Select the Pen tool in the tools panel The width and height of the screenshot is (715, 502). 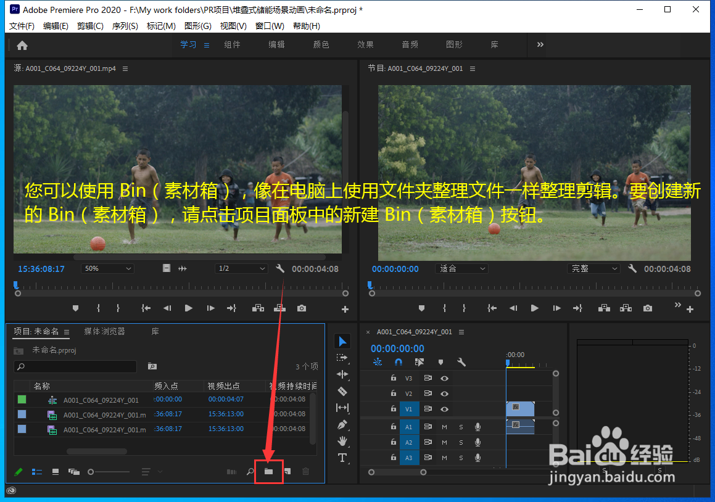(342, 424)
